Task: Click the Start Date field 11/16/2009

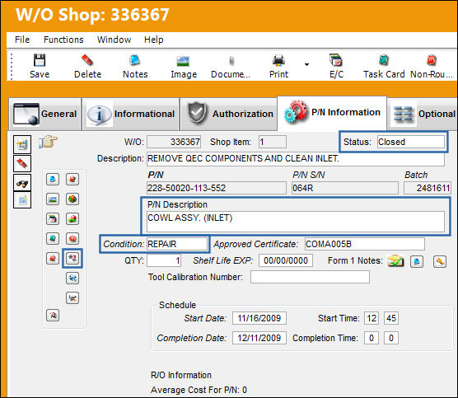Action: [259, 318]
